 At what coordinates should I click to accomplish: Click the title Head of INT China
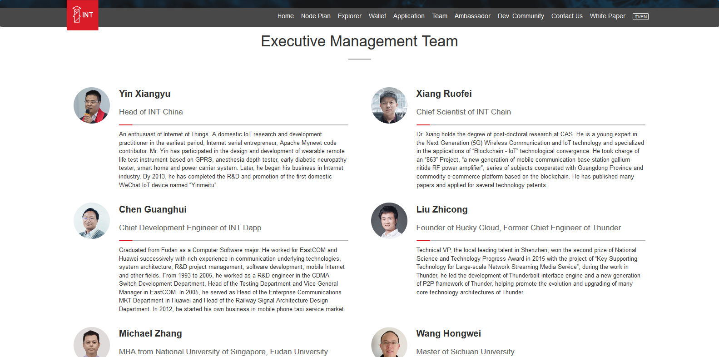(x=151, y=112)
